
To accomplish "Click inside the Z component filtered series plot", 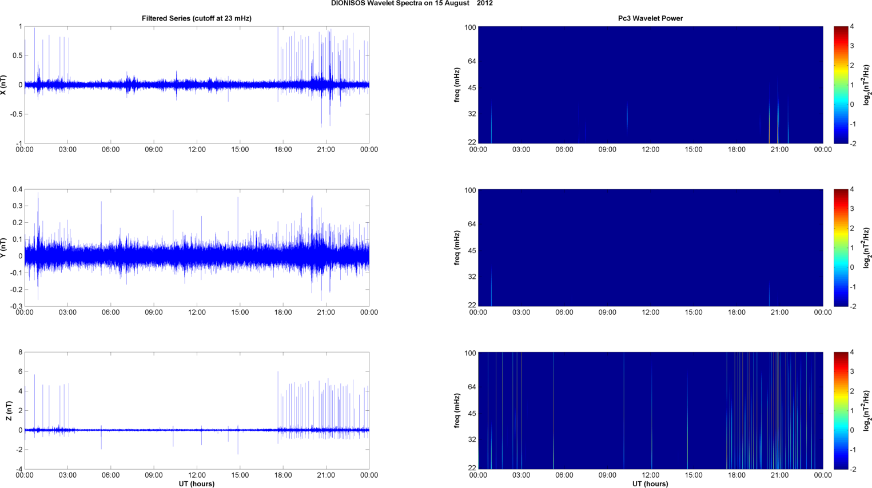I will [x=197, y=410].
